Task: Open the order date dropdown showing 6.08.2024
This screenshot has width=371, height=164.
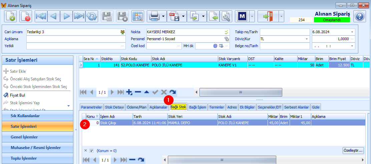Action: (x=352, y=32)
